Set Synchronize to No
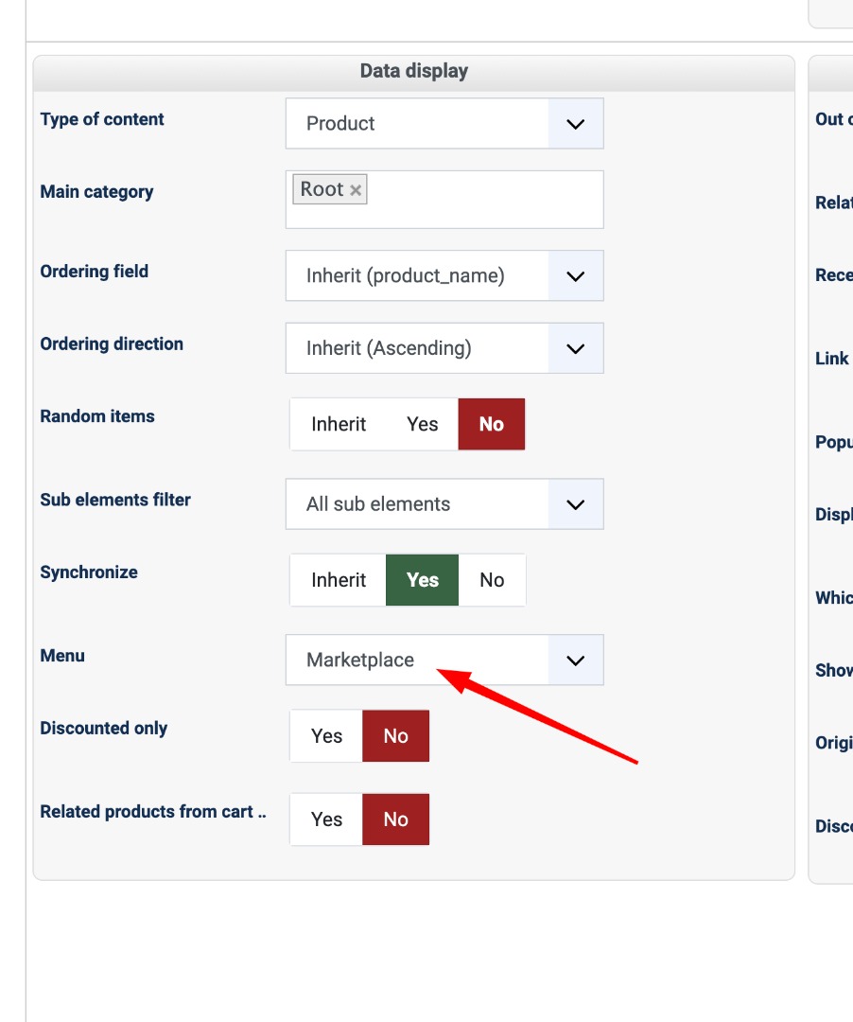853x1022 pixels. pos(492,580)
